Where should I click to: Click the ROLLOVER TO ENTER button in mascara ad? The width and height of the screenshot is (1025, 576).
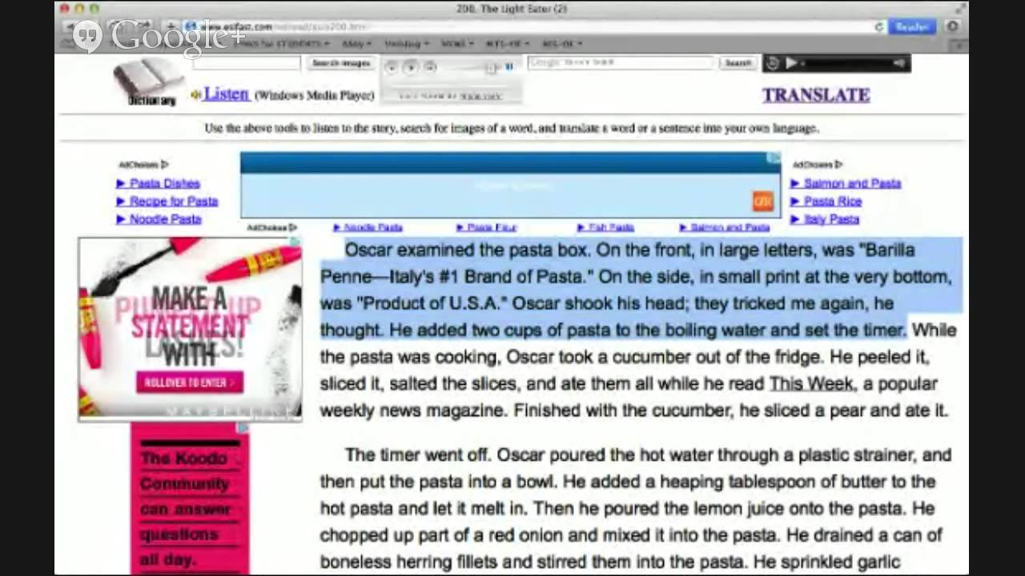coord(190,382)
